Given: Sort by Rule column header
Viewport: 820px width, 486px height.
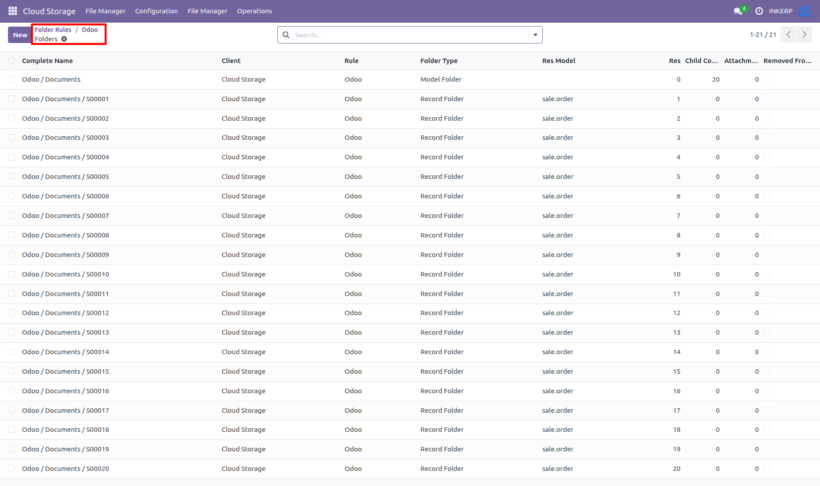Looking at the screenshot, I should point(351,61).
